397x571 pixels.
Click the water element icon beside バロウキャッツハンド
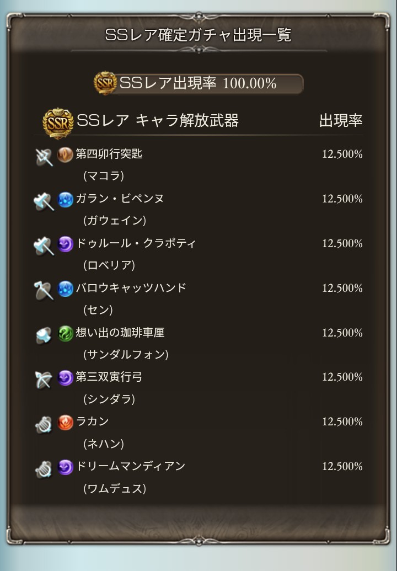coord(66,289)
